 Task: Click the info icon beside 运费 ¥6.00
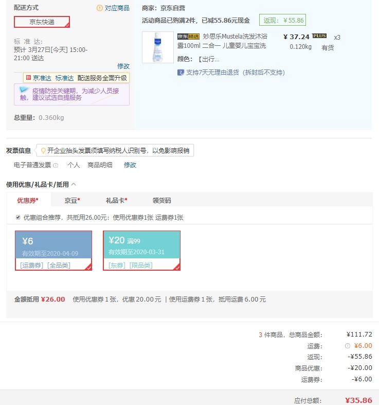348,346
